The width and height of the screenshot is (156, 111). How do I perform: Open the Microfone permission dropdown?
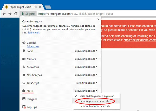pos(86,67)
